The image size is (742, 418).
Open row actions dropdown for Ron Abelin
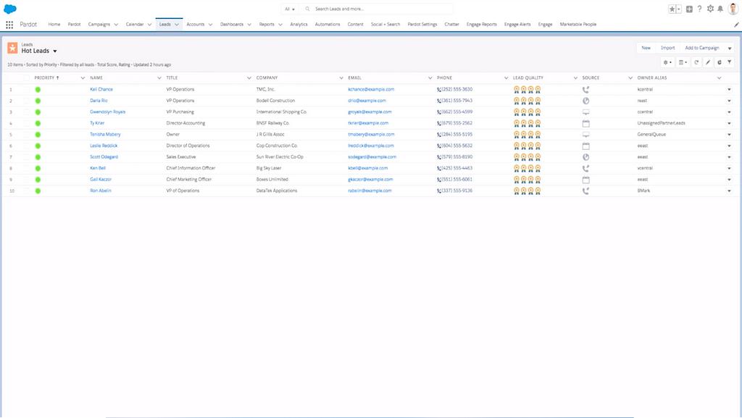729,191
